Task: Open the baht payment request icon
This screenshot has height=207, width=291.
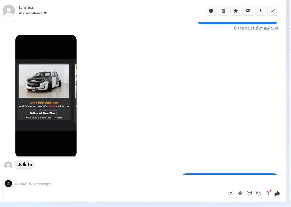Action: [268, 193]
